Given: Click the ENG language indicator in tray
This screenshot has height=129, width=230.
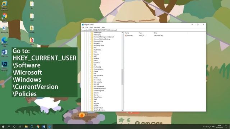Looking at the screenshot, I should pyautogui.click(x=213, y=126).
